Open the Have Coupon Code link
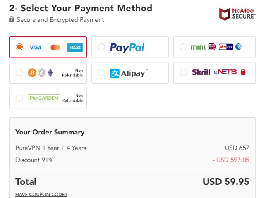Screen dimensions: 261x198 pos(41,194)
